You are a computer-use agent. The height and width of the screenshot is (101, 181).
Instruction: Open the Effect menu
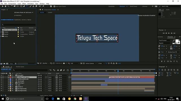tap(24, 4)
